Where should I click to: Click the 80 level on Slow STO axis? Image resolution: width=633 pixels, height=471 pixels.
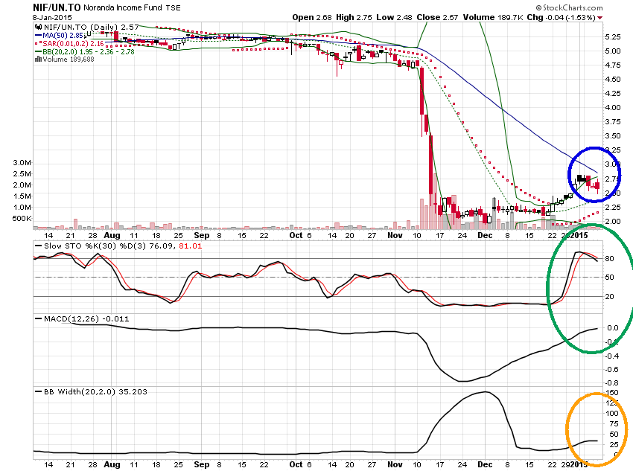609,258
